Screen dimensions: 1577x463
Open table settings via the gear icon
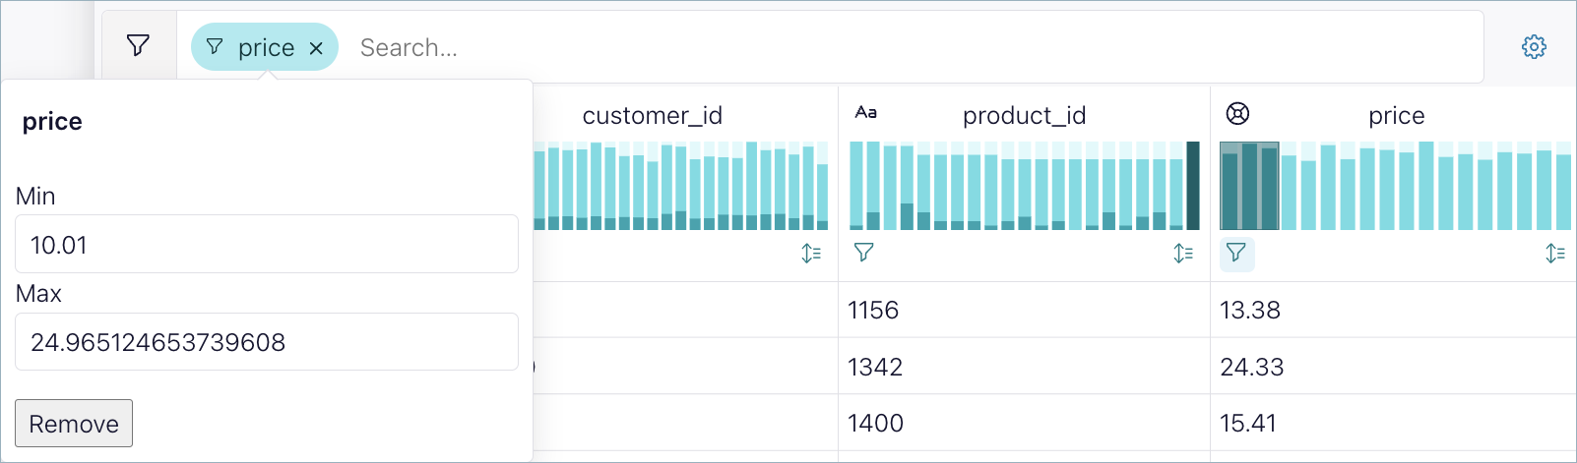(1534, 47)
